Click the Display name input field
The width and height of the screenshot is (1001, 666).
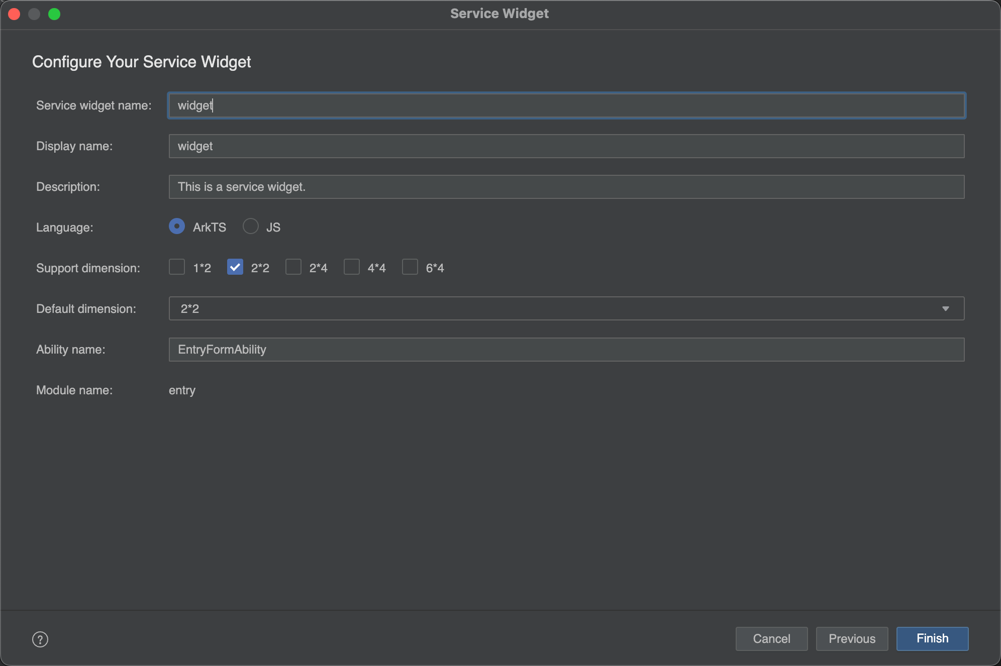coord(566,146)
